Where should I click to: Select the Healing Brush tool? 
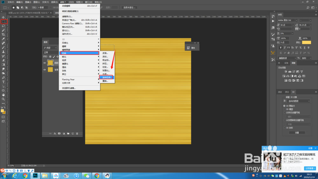pos(3,43)
